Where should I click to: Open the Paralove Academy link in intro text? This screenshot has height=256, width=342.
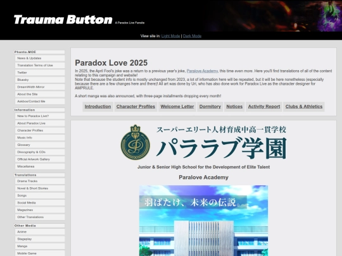(202, 71)
